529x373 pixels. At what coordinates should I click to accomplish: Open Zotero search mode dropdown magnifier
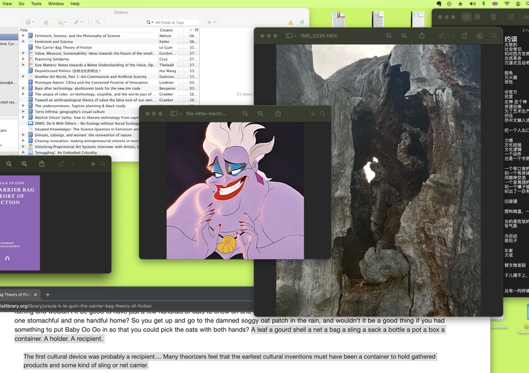150,22
